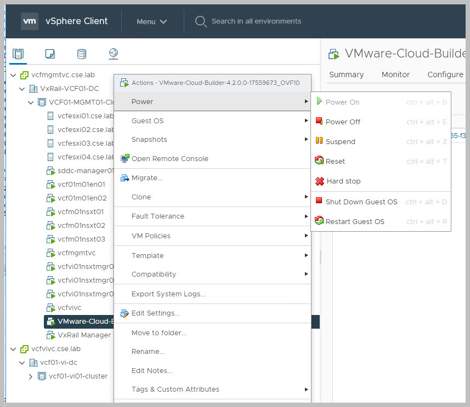
Task: Click the Restart Guest OS icon
Action: click(x=319, y=221)
